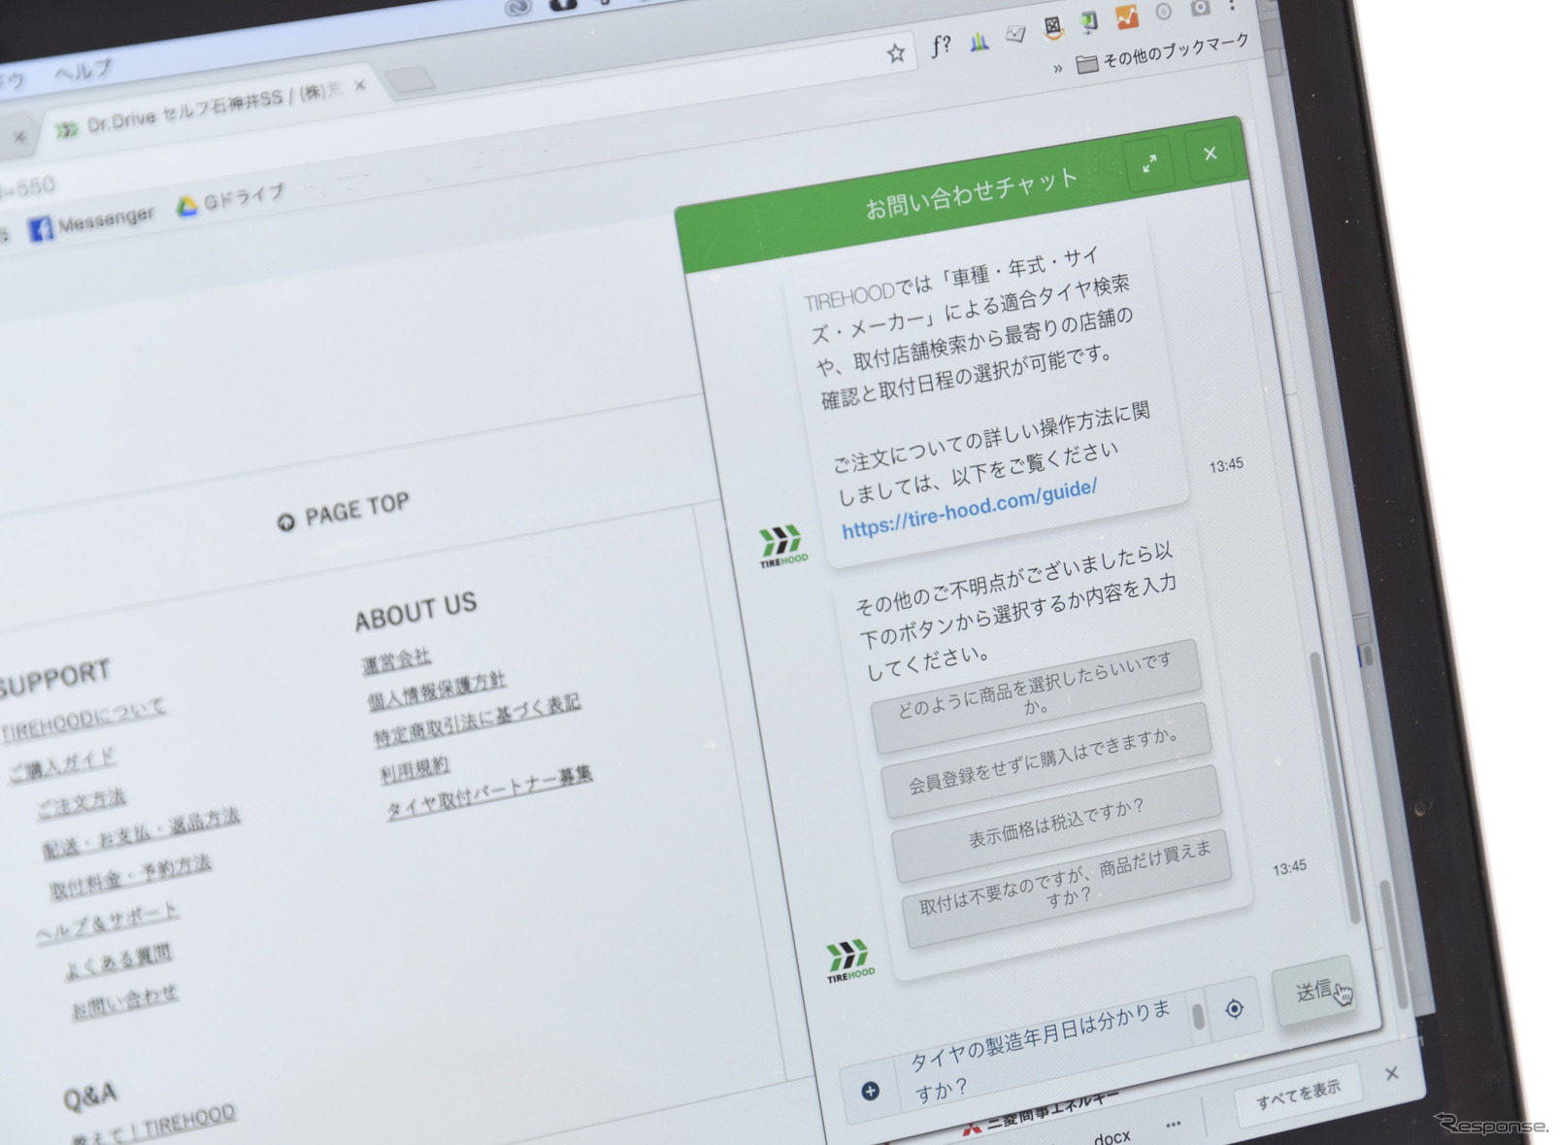The height and width of the screenshot is (1145, 1560).
Task: Click the green pin extension icon
Action: [1089, 21]
